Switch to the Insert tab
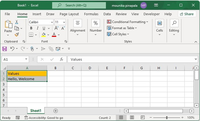 point(37,14)
